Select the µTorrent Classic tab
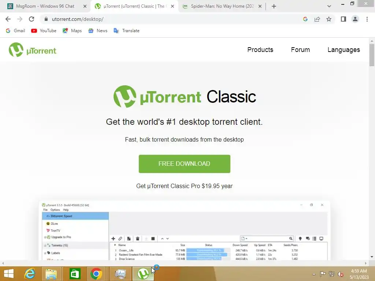 134,6
